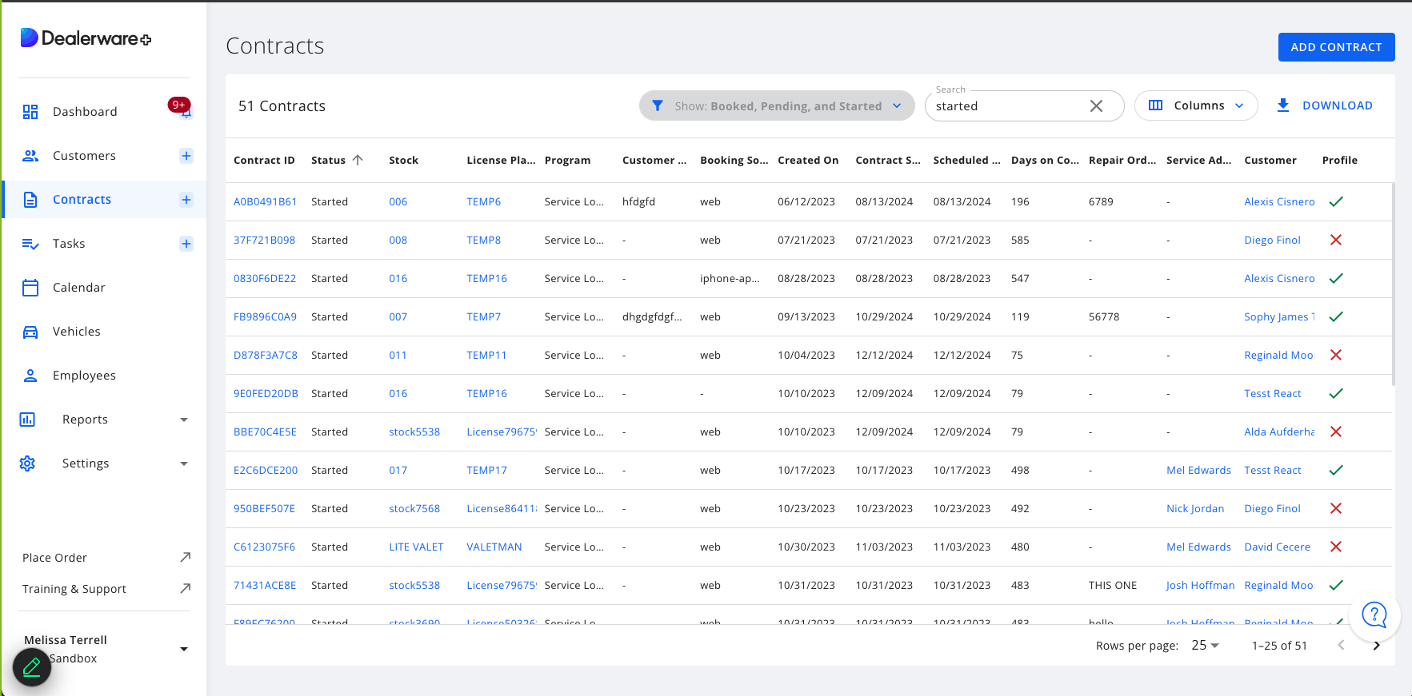1412x696 pixels.
Task: Open stock5538 link in BBE70C4E5E row
Action: [x=414, y=432]
